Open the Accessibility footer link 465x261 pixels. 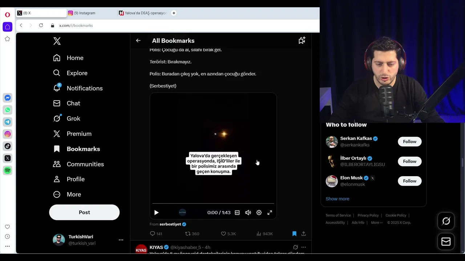coord(335,223)
